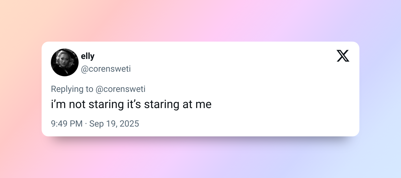Select the word "not" in the tweet
Screen dimensions: 401x178
[x=77, y=105]
